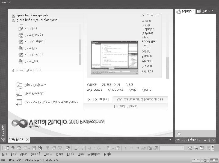Close the Start Page tab
This screenshot has width=219, height=163.
click(27, 140)
